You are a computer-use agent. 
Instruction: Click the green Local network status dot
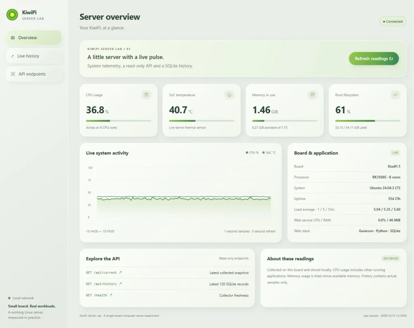tap(9, 298)
